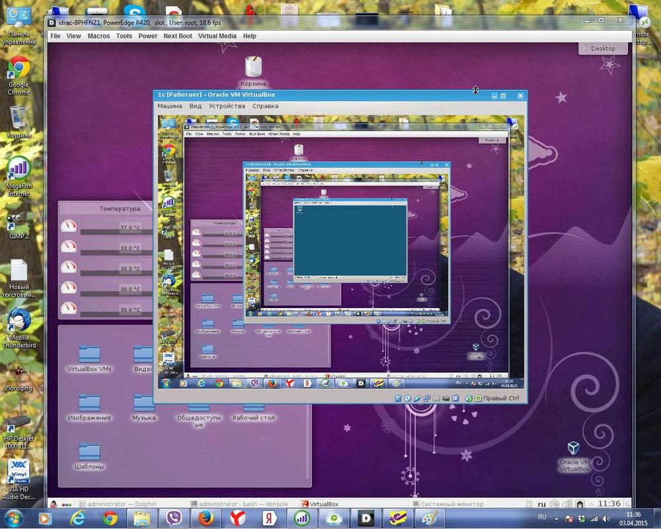The width and height of the screenshot is (661, 529).
Task: Click the 33.0 °C temperature reading
Action: 130,248
